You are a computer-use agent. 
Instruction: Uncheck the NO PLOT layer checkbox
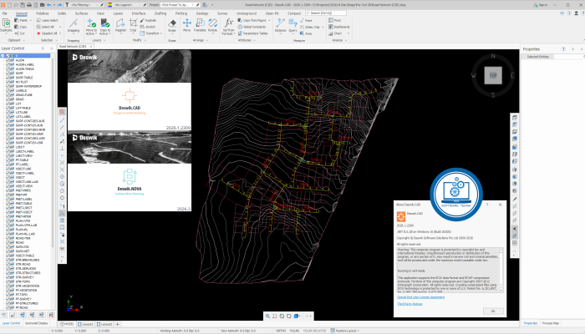[x=8, y=82]
